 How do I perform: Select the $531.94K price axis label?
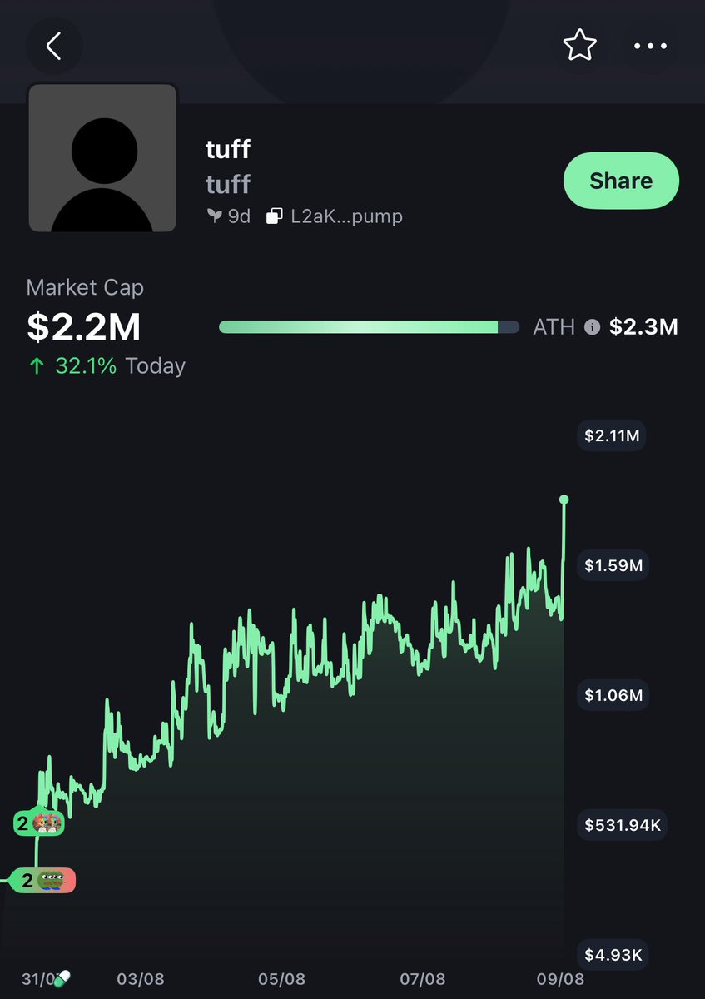tap(622, 825)
